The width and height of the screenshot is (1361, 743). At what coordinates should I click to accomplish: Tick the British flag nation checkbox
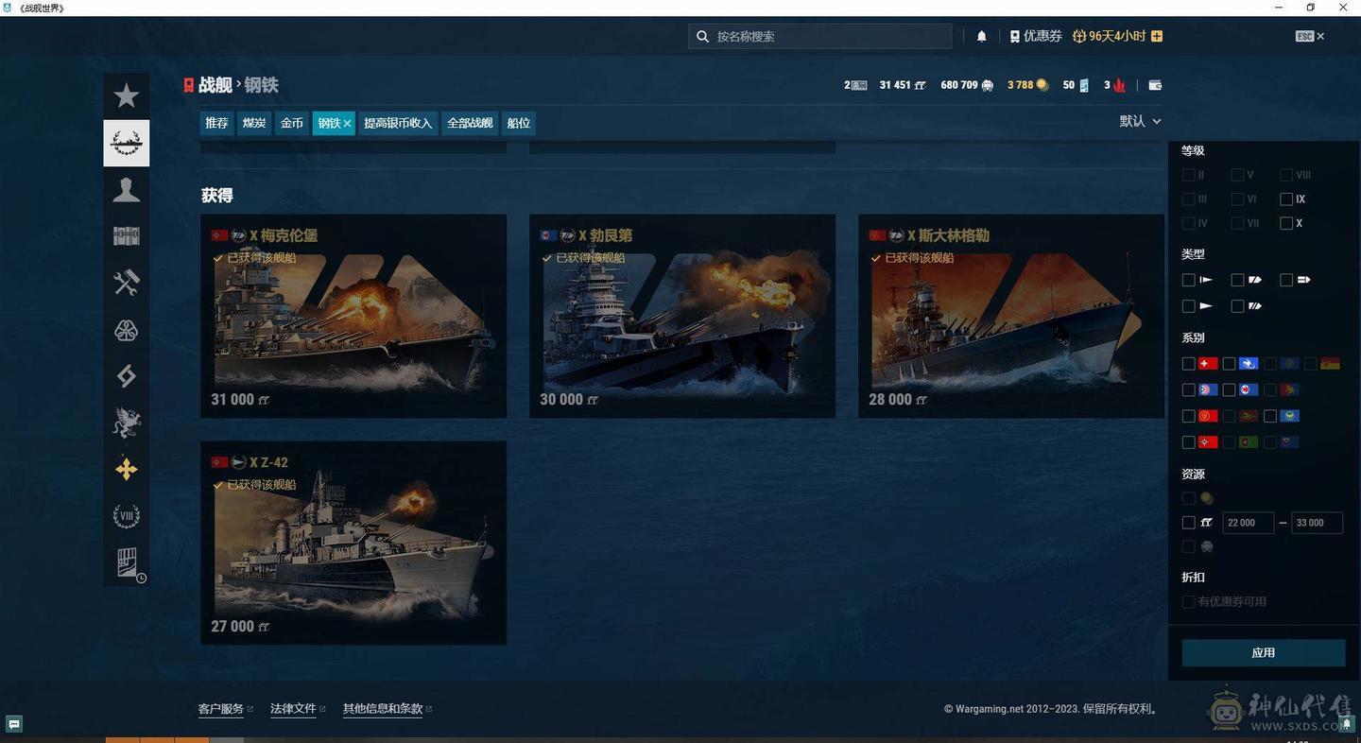point(1229,364)
